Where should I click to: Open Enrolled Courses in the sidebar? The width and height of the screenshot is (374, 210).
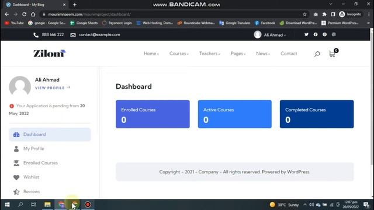click(x=50, y=163)
